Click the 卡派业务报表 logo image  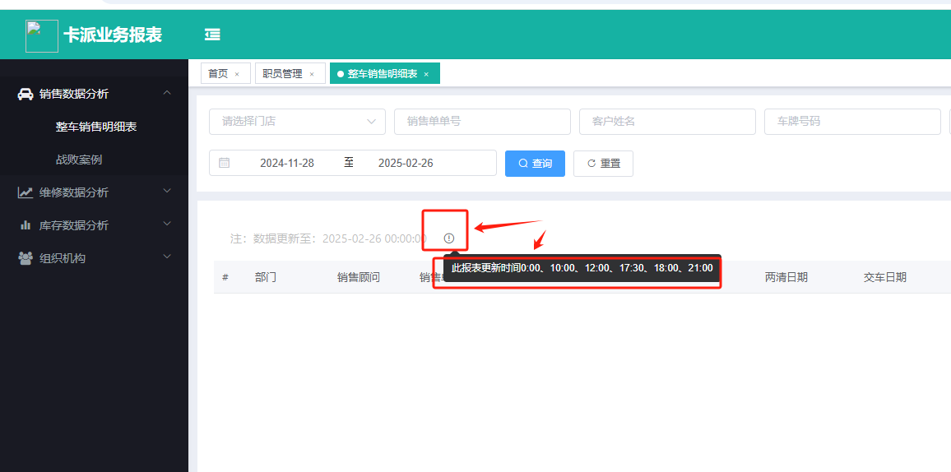42,35
